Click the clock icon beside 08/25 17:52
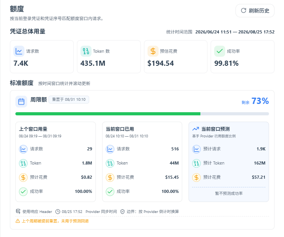 pos(58,211)
